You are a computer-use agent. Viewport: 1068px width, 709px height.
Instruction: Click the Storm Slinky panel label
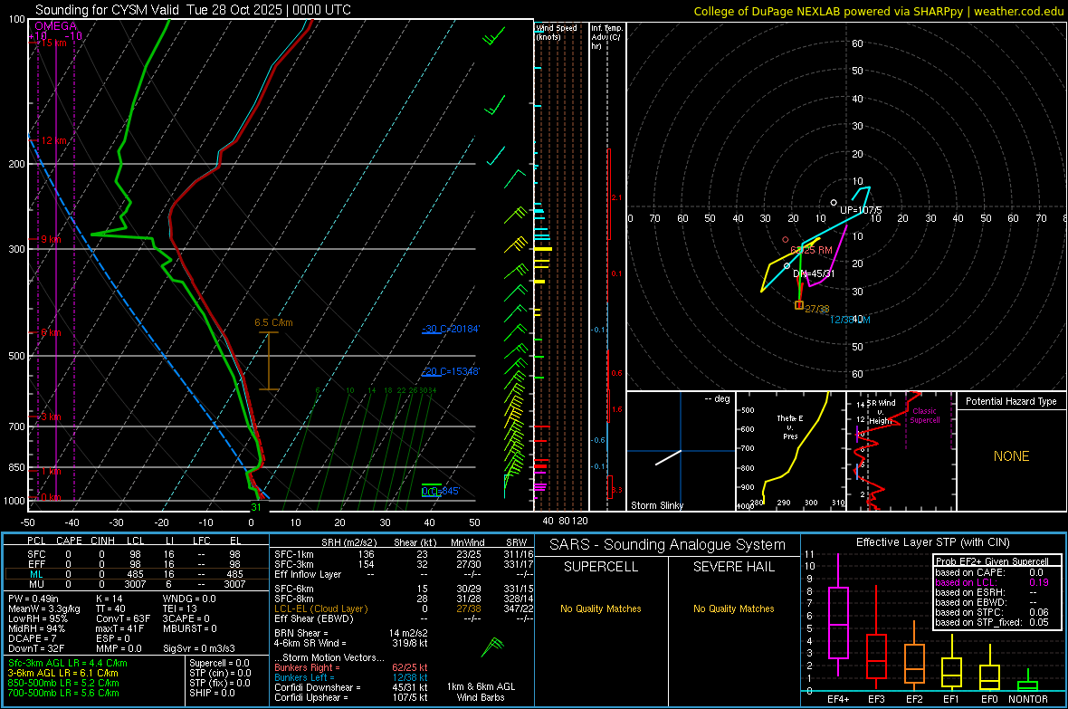pyautogui.click(x=656, y=505)
